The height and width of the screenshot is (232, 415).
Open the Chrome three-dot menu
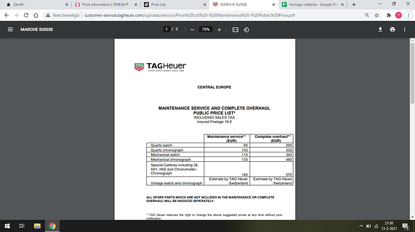click(408, 16)
